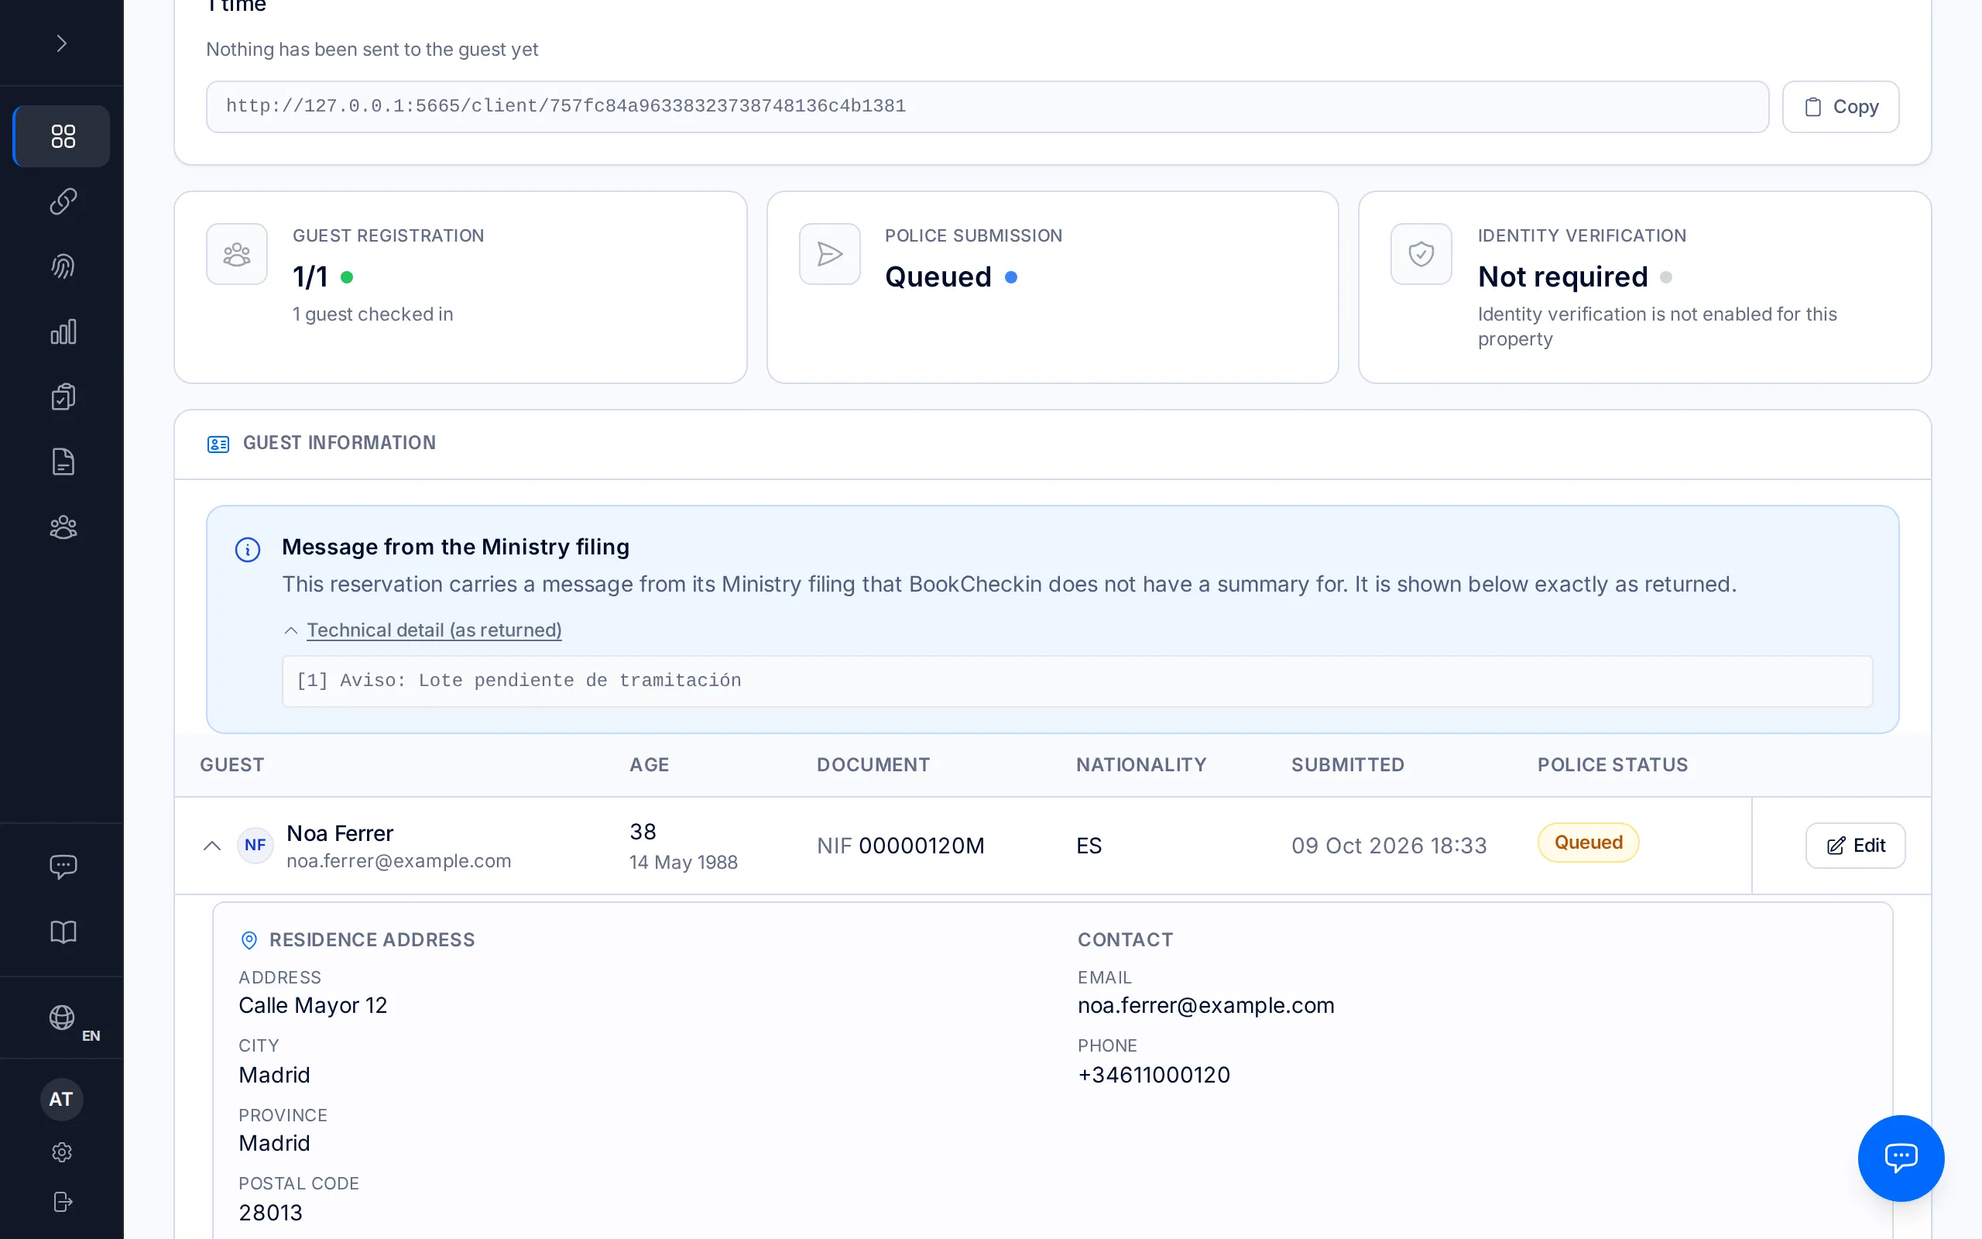
Task: Click the client URL field
Action: pyautogui.click(x=987, y=107)
